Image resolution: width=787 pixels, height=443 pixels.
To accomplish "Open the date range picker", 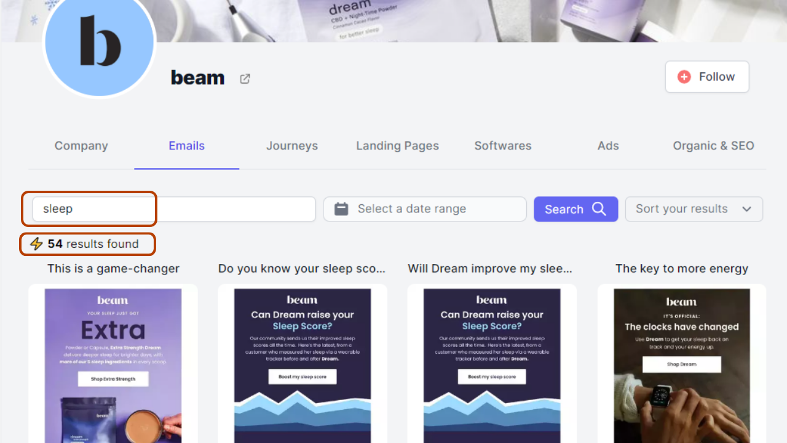I will [x=425, y=209].
